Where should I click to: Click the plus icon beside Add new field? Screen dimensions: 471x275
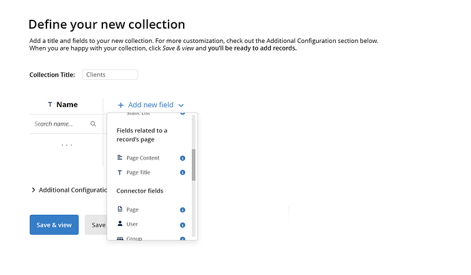click(121, 105)
